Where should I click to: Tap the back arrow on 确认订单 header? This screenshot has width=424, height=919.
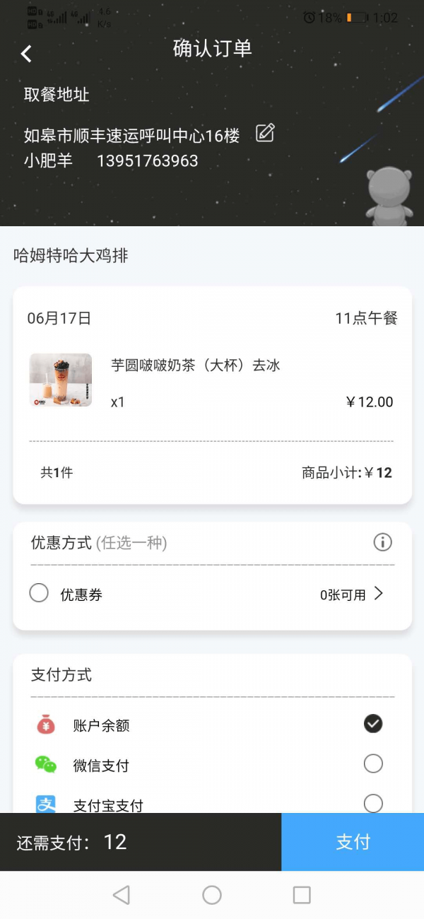[x=26, y=53]
